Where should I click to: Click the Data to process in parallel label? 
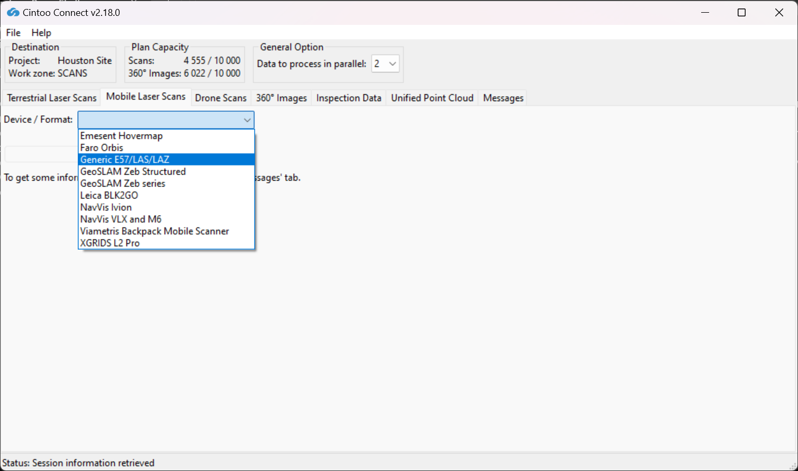[312, 64]
